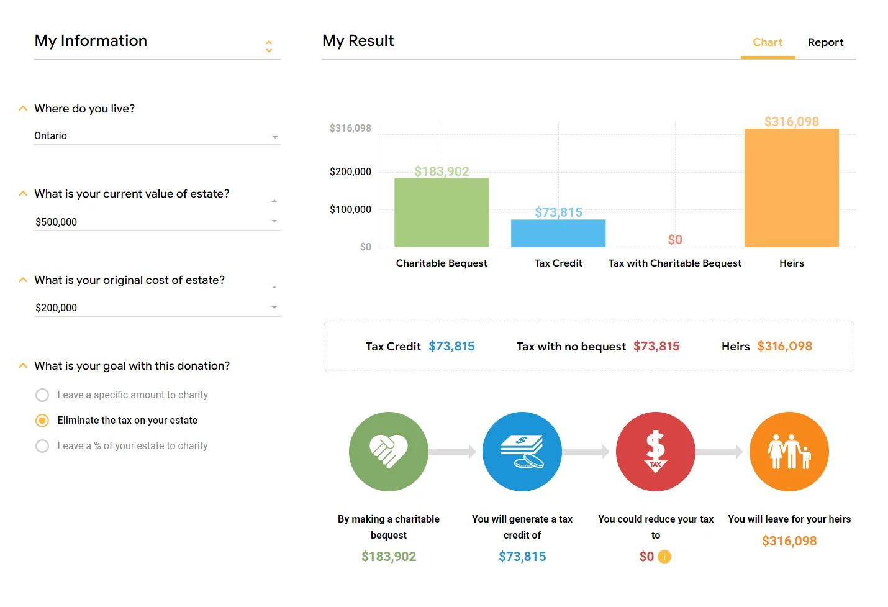Click the Heirs $316,098 summary value

(x=784, y=346)
